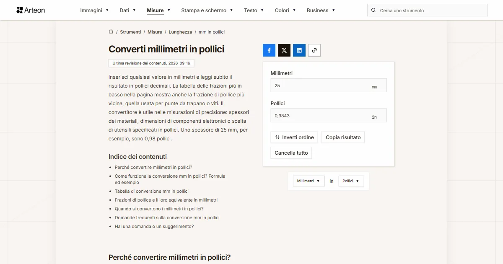This screenshot has height=264, width=503.
Task: Click the 'Converti millimetri in pollici' heading
Action: pos(166,49)
